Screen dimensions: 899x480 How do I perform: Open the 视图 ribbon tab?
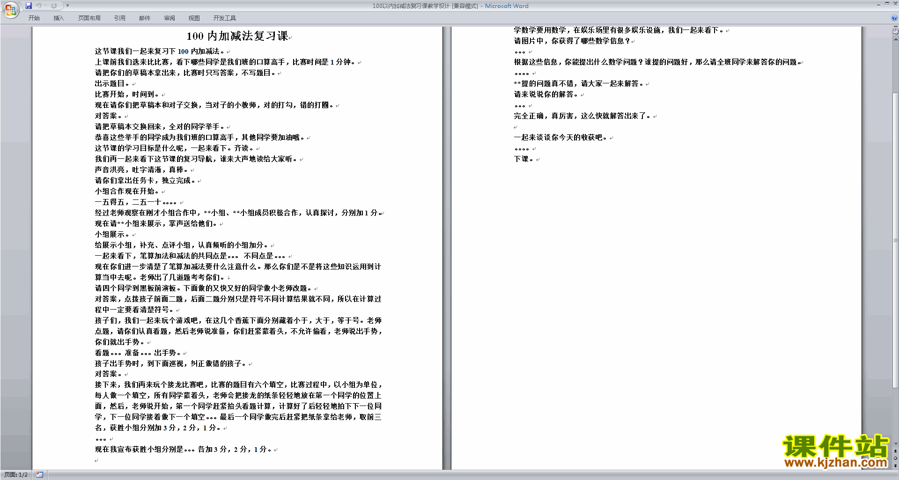pos(194,18)
